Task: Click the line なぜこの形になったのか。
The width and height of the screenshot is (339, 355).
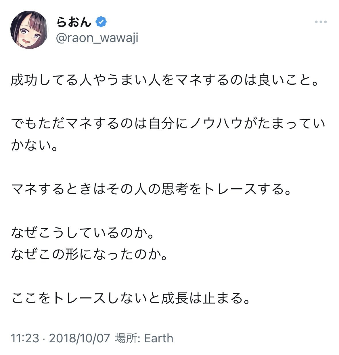Action: click(x=89, y=254)
